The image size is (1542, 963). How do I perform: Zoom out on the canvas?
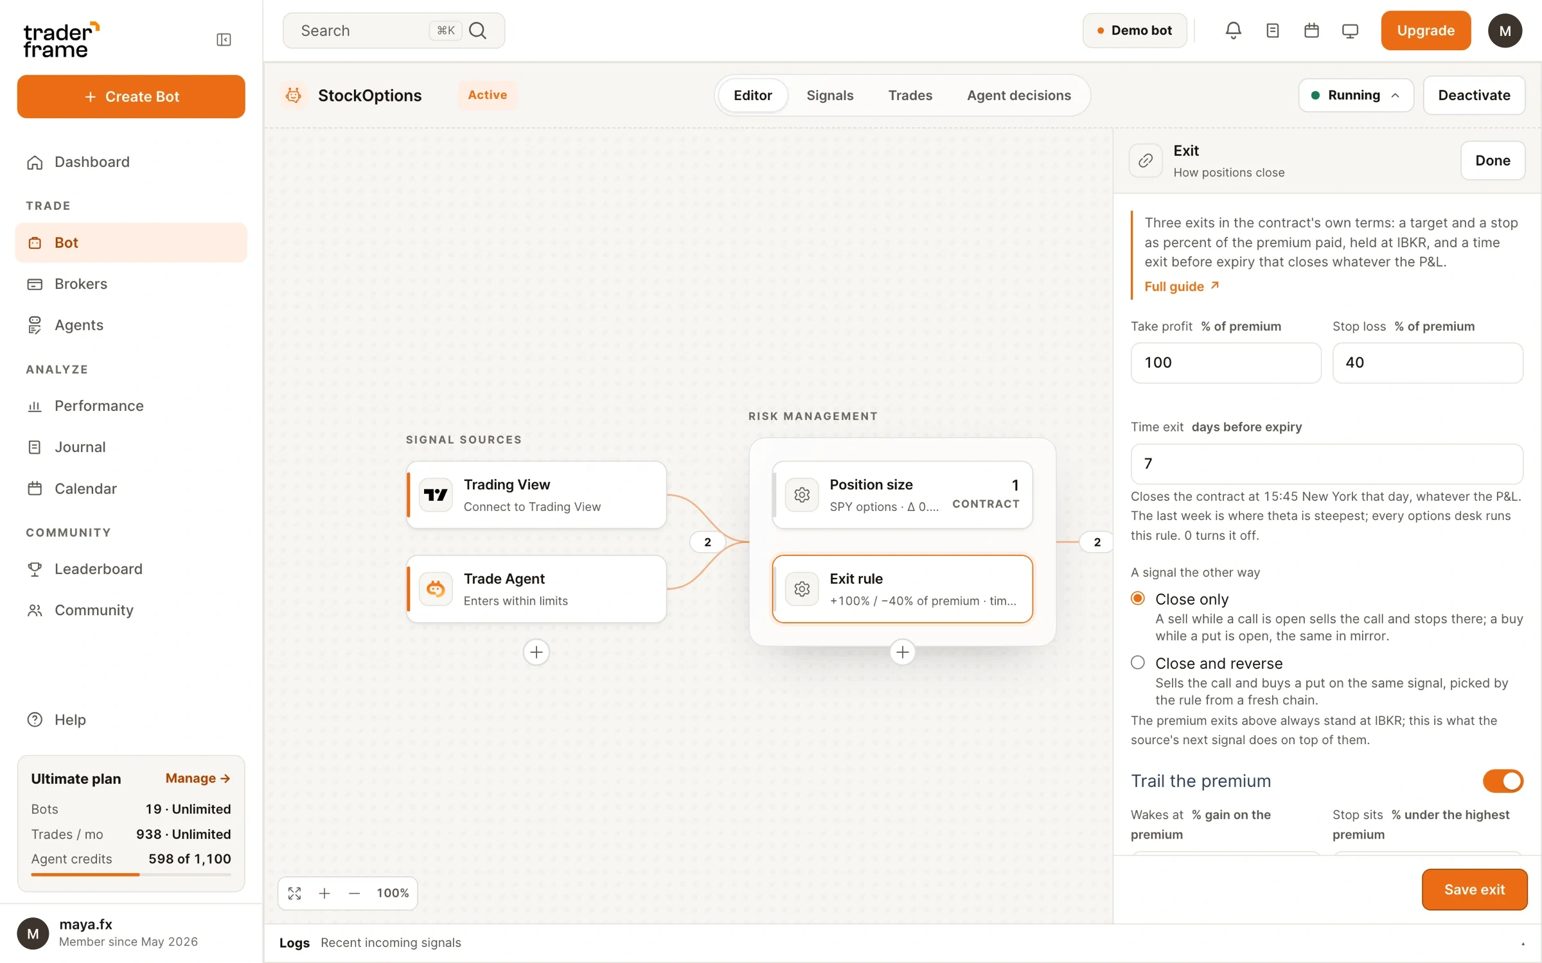pos(354,893)
